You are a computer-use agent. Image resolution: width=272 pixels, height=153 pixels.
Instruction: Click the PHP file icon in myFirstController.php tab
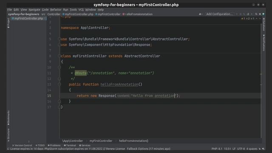click(13, 18)
